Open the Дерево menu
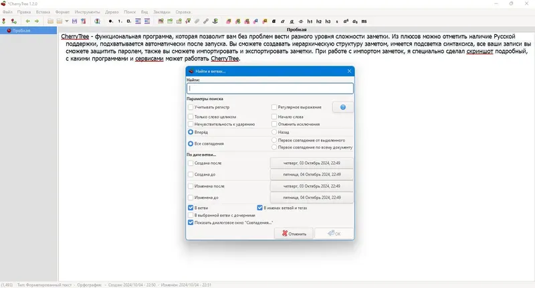This screenshot has width=535, height=288. (x=112, y=12)
